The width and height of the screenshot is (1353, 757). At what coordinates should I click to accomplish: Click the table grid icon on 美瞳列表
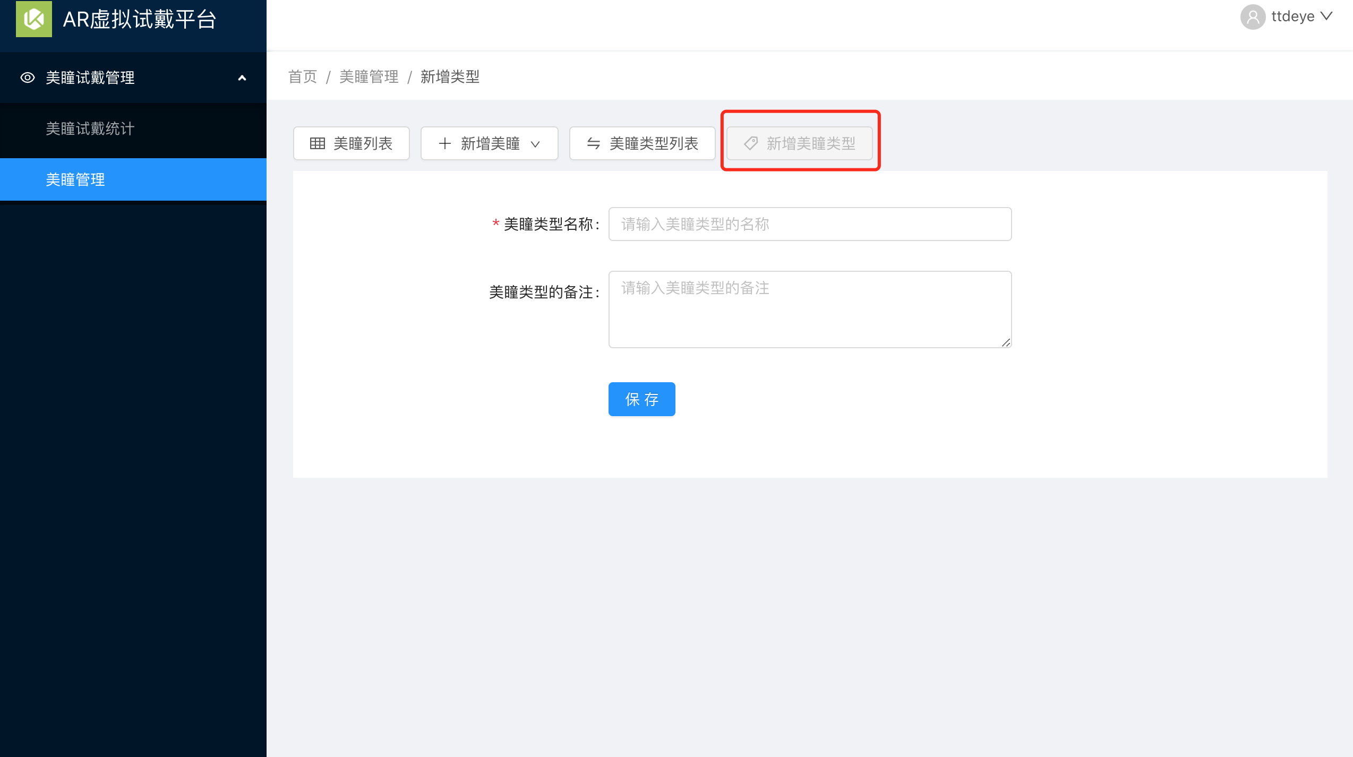coord(318,143)
